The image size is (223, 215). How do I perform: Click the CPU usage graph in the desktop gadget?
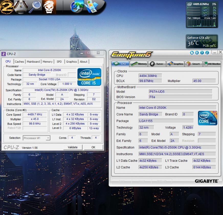point(202,23)
